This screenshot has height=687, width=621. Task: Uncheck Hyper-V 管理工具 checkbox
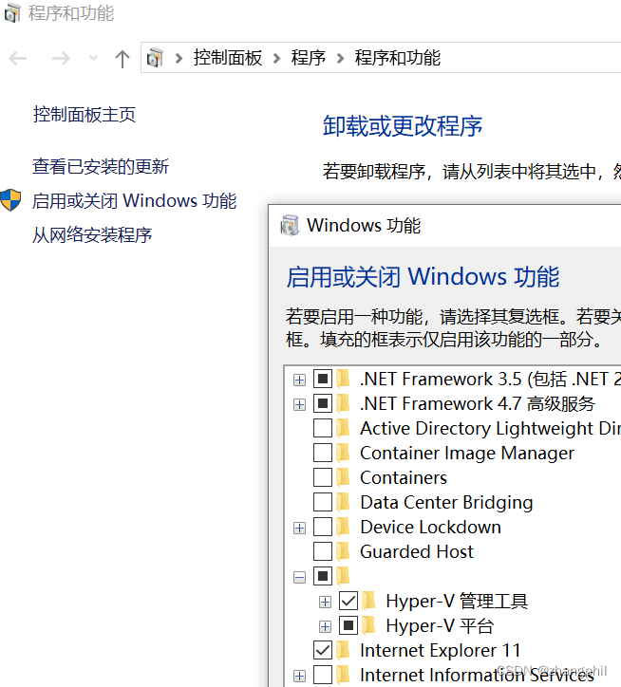(348, 601)
